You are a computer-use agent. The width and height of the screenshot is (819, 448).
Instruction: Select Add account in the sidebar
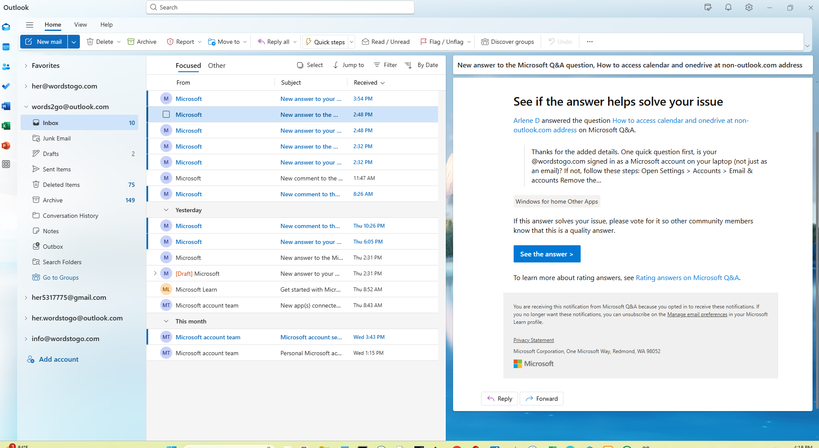click(x=58, y=359)
